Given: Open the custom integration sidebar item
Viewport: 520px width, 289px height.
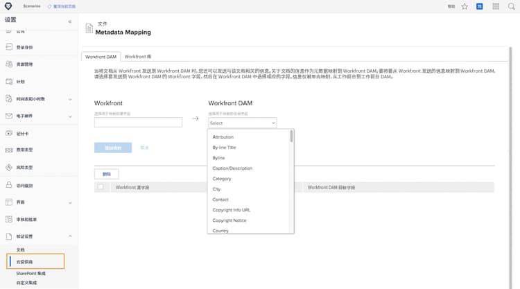Looking at the screenshot, I should (26, 283).
